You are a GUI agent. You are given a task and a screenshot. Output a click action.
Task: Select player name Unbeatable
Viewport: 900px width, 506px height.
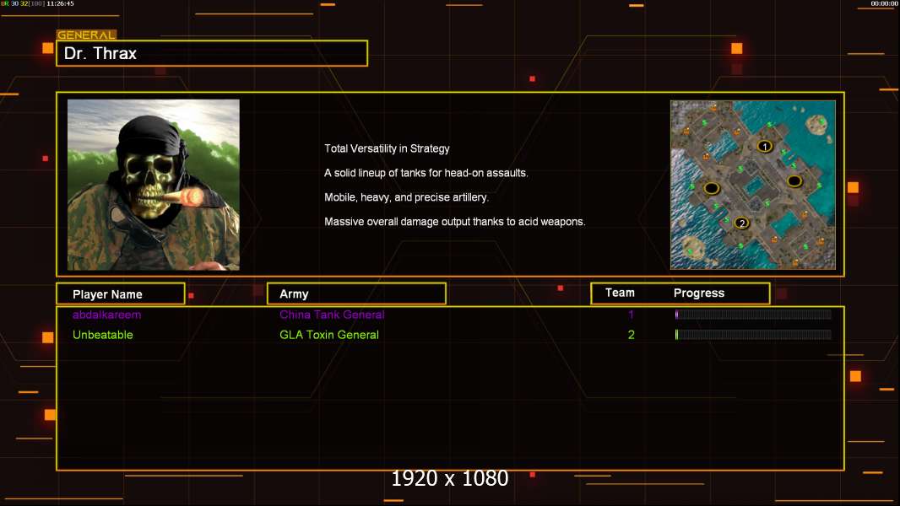click(103, 335)
